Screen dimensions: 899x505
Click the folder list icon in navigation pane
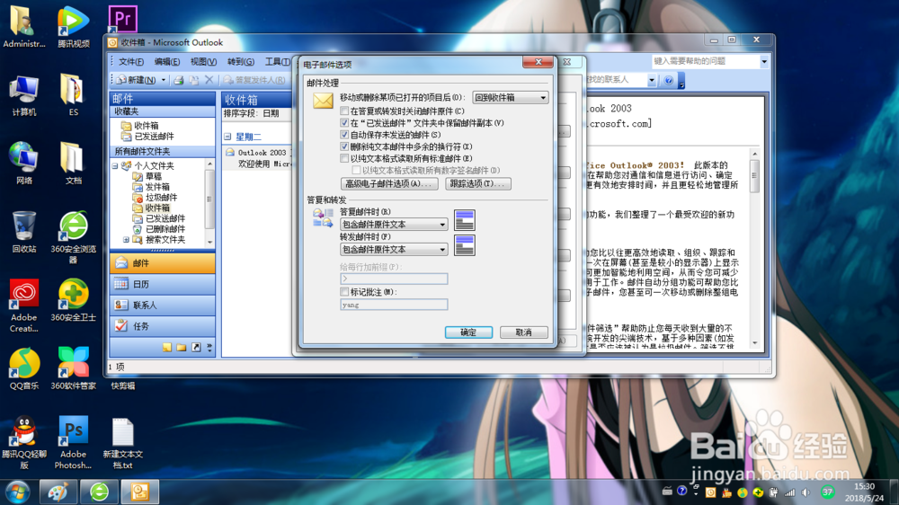pyautogui.click(x=182, y=348)
